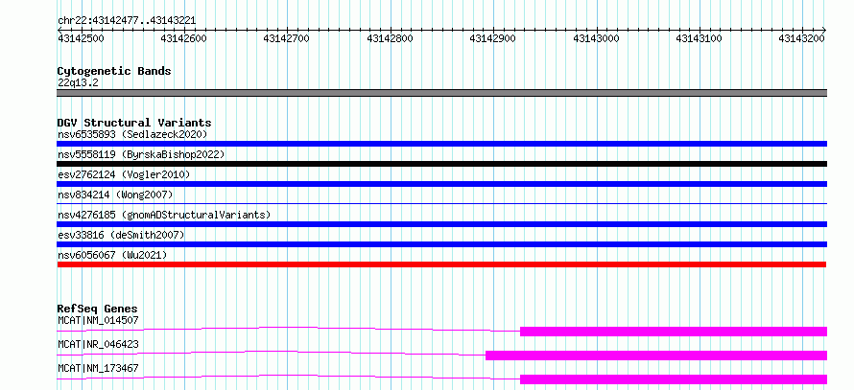
Task: Open variant nsv6056067 (Wu2021) label
Action: 112,255
